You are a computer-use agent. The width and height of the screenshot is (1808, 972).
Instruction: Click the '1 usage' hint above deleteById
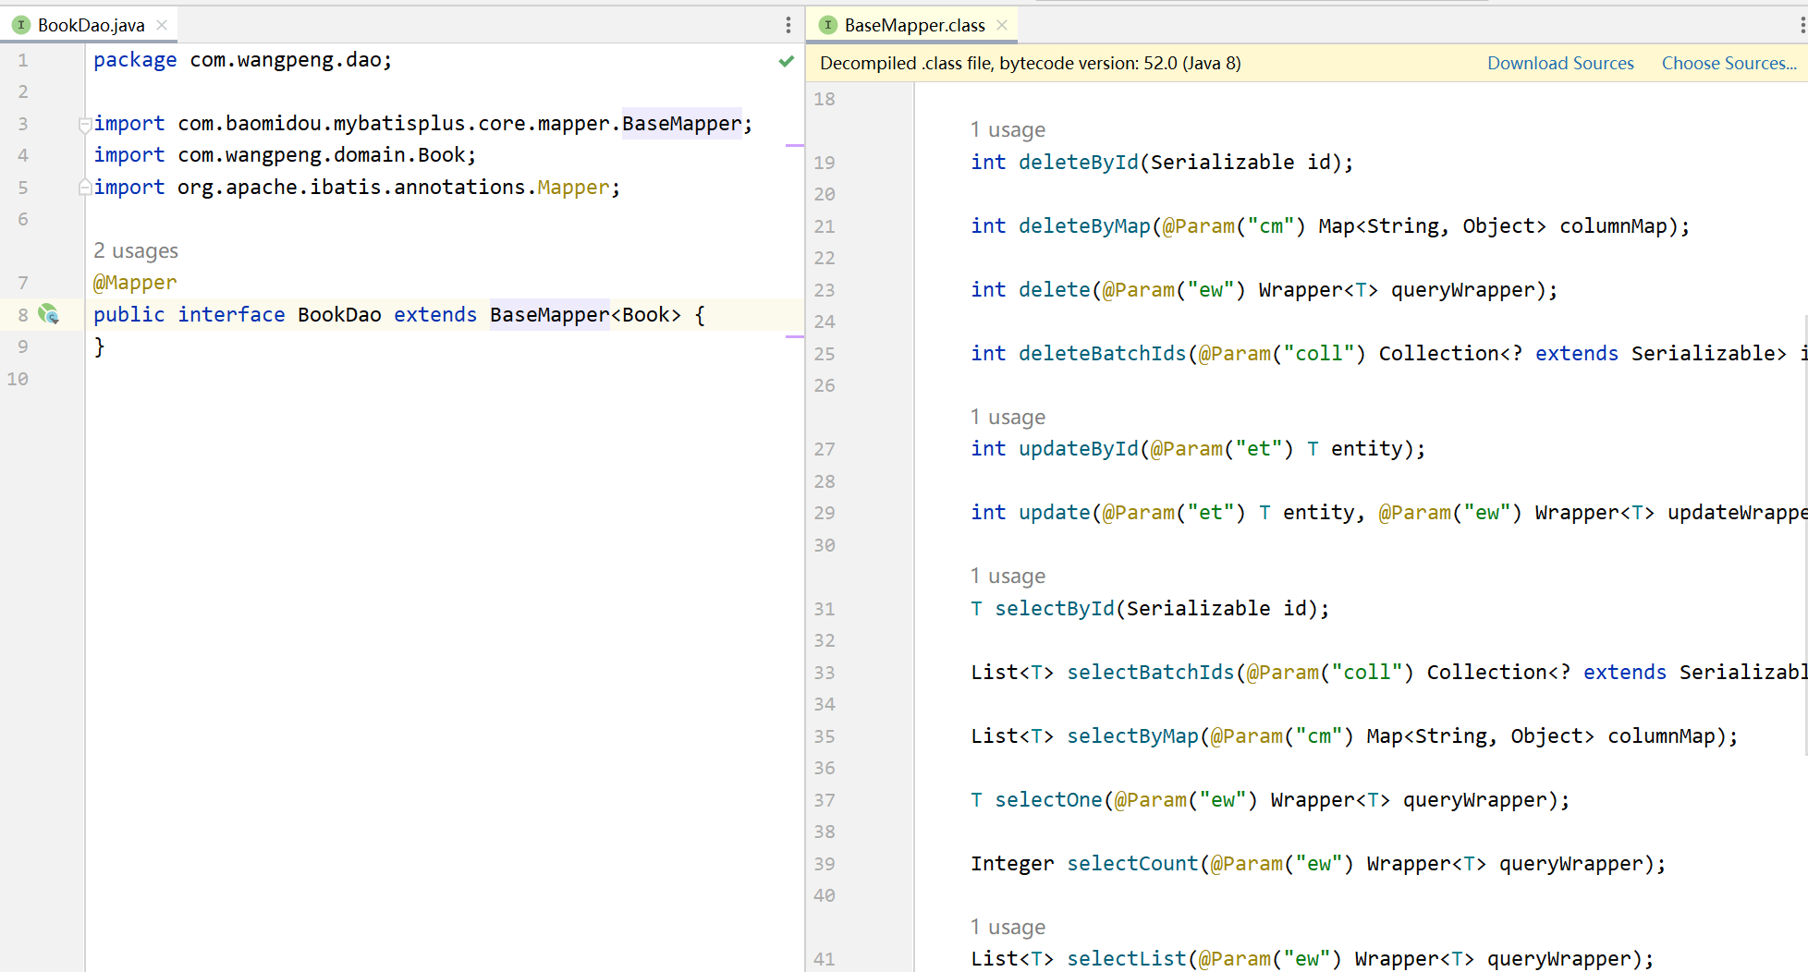tap(1008, 129)
